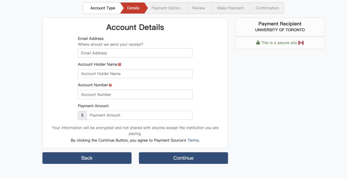The image size is (347, 178).
Task: Select the Make Payment step
Action: click(230, 8)
